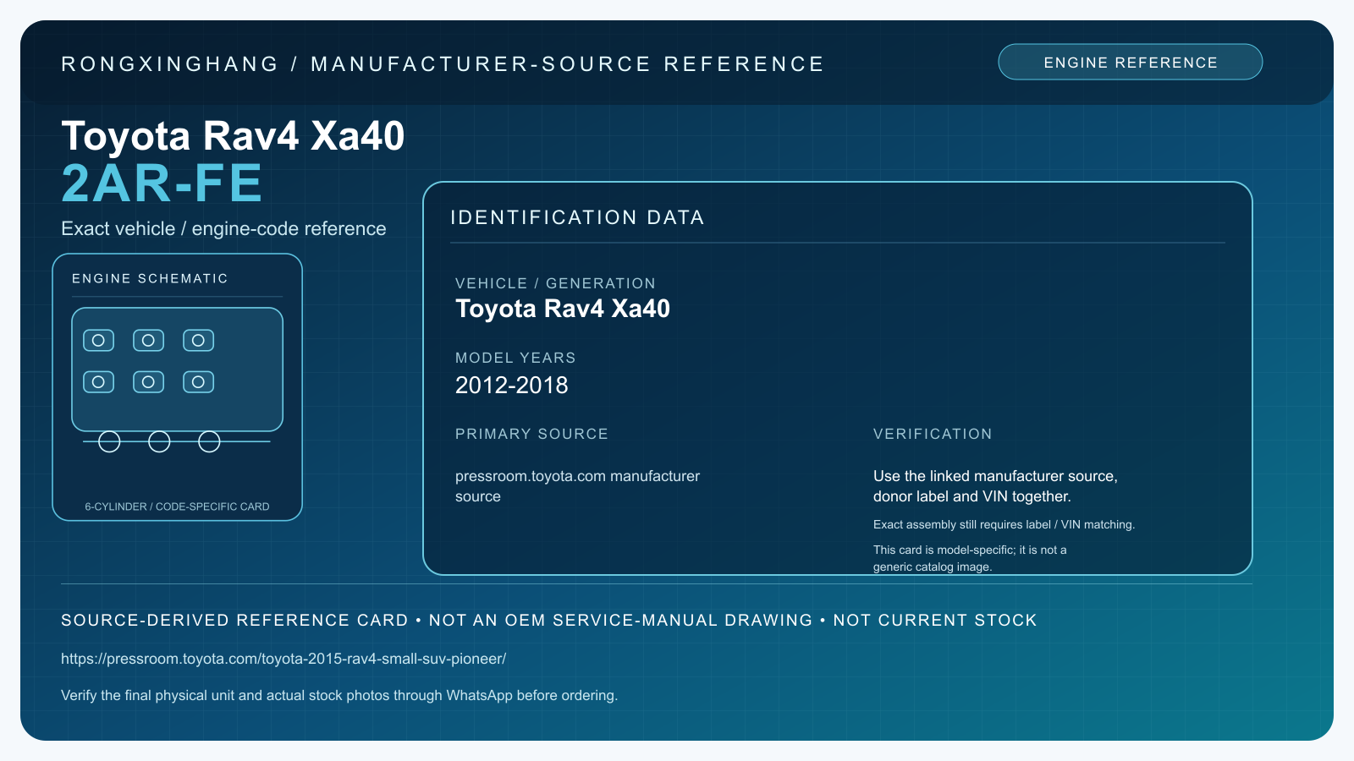This screenshot has width=1354, height=761.
Task: Select the 'Toyota Rav4 Xa40' main title
Action: 233,135
